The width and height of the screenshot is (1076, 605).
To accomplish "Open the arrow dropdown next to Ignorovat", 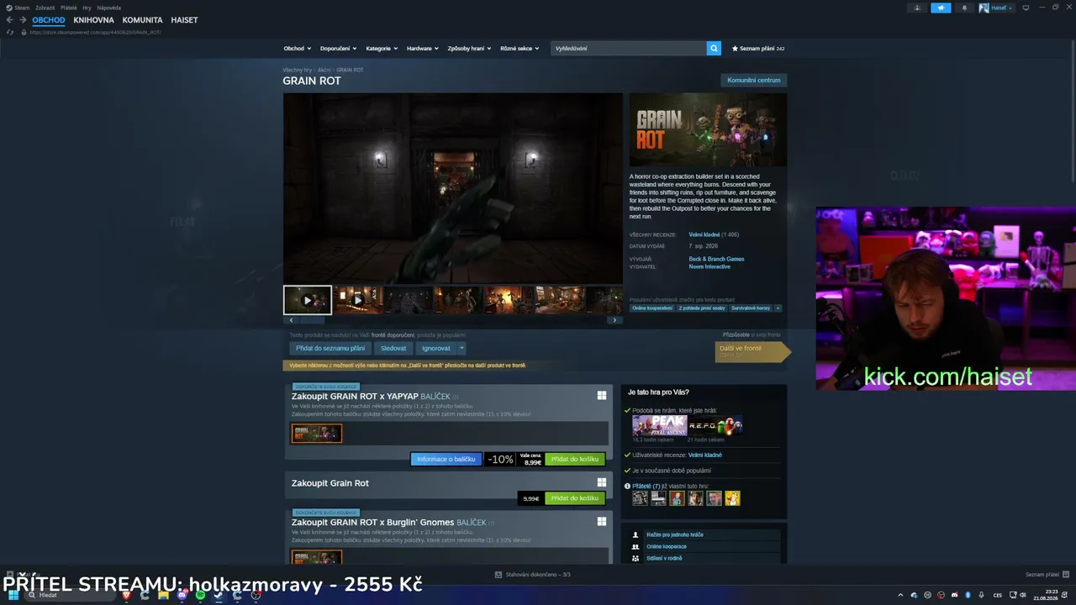I will pyautogui.click(x=462, y=348).
